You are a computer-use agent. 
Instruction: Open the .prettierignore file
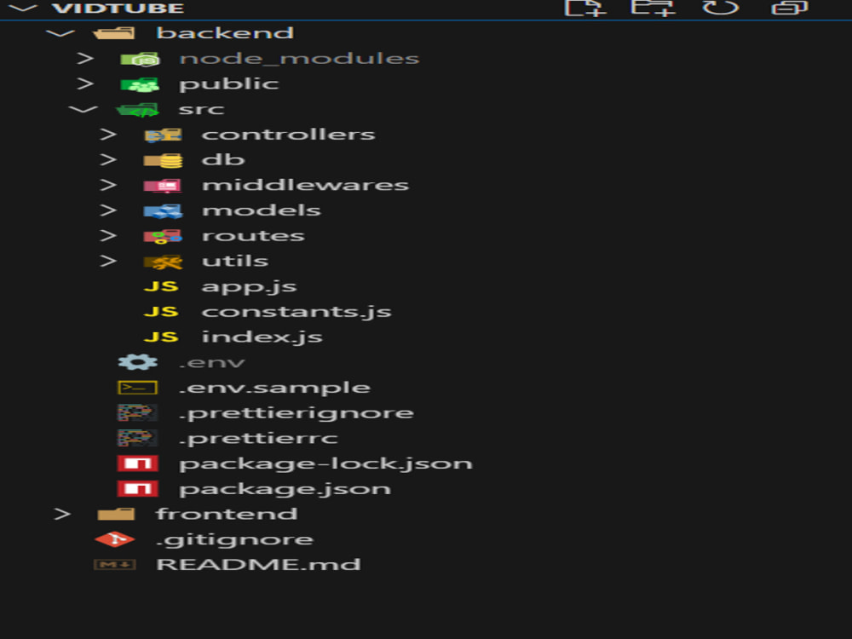pyautogui.click(x=296, y=413)
